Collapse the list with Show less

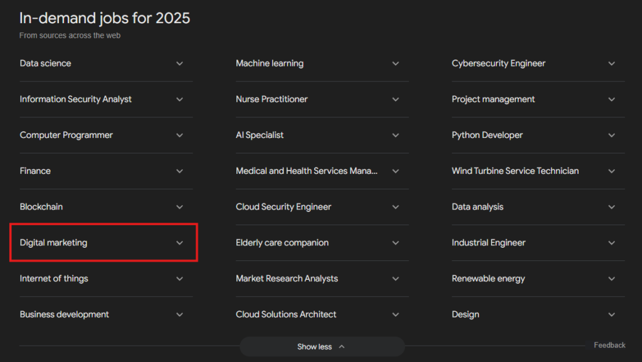click(315, 346)
